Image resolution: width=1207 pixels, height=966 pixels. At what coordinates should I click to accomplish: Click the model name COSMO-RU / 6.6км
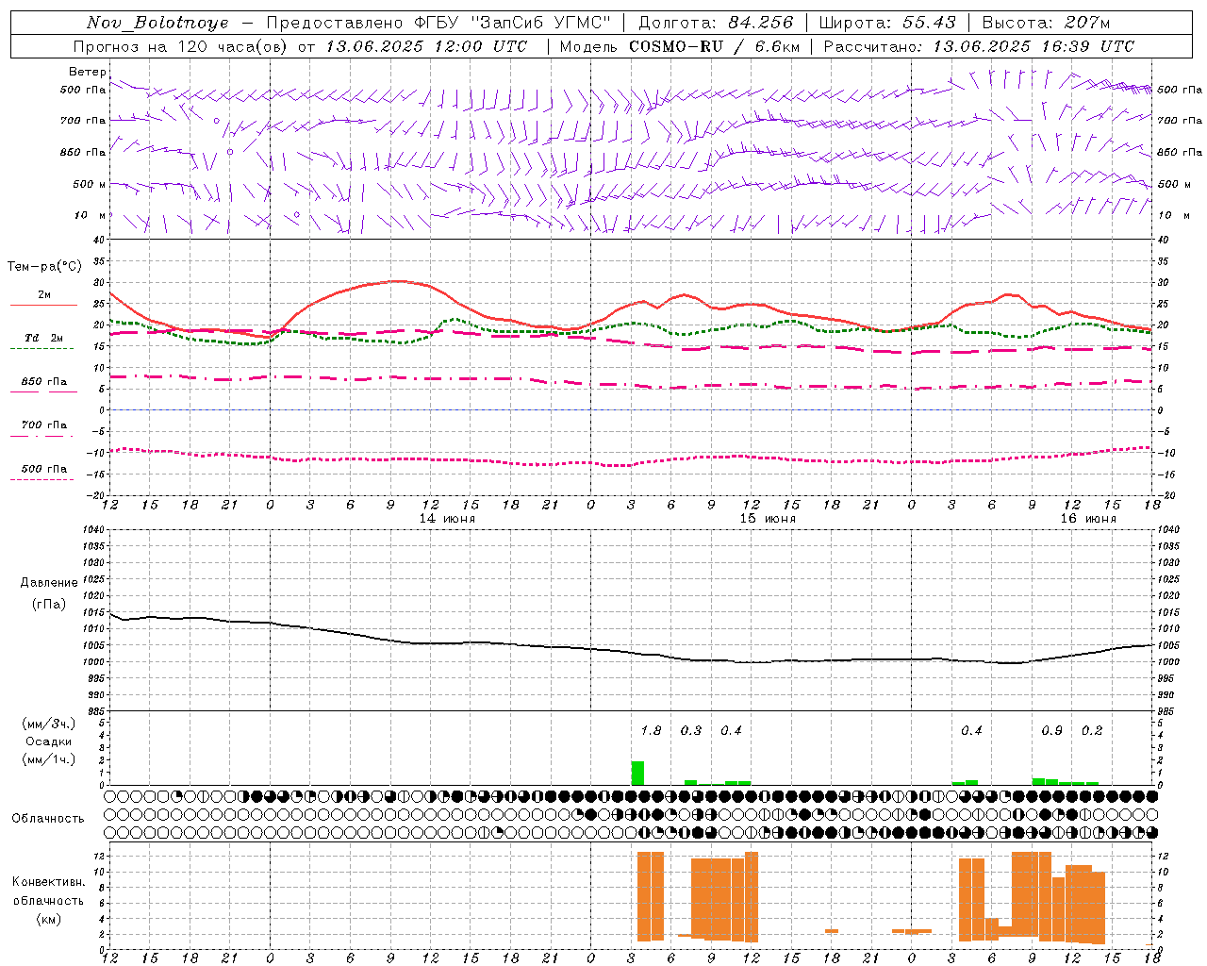point(715,46)
